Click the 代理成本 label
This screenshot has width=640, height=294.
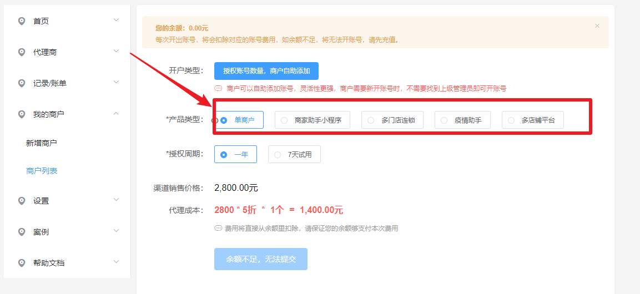pyautogui.click(x=186, y=210)
